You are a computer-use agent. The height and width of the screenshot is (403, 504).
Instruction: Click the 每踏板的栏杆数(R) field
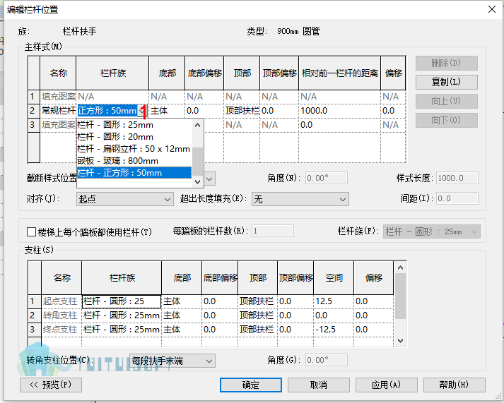click(x=273, y=231)
